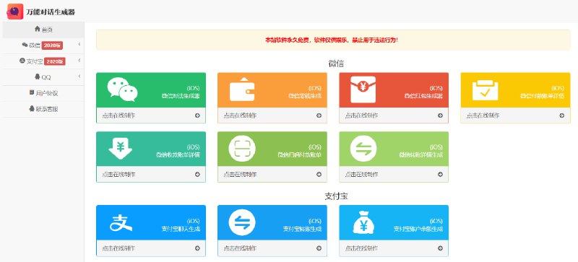Click arrow icon on 微信付款账单详情 card
Viewport: 578px width, 262px height.
[x=562, y=115]
